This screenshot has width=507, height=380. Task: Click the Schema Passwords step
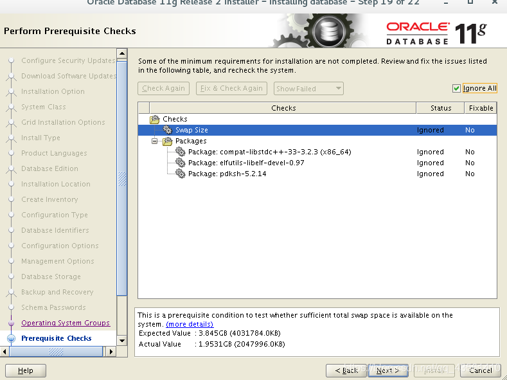pyautogui.click(x=53, y=307)
